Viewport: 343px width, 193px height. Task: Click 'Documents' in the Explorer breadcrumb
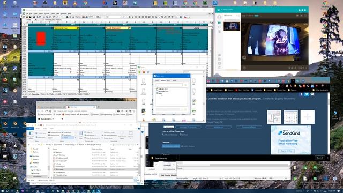coord(58,145)
